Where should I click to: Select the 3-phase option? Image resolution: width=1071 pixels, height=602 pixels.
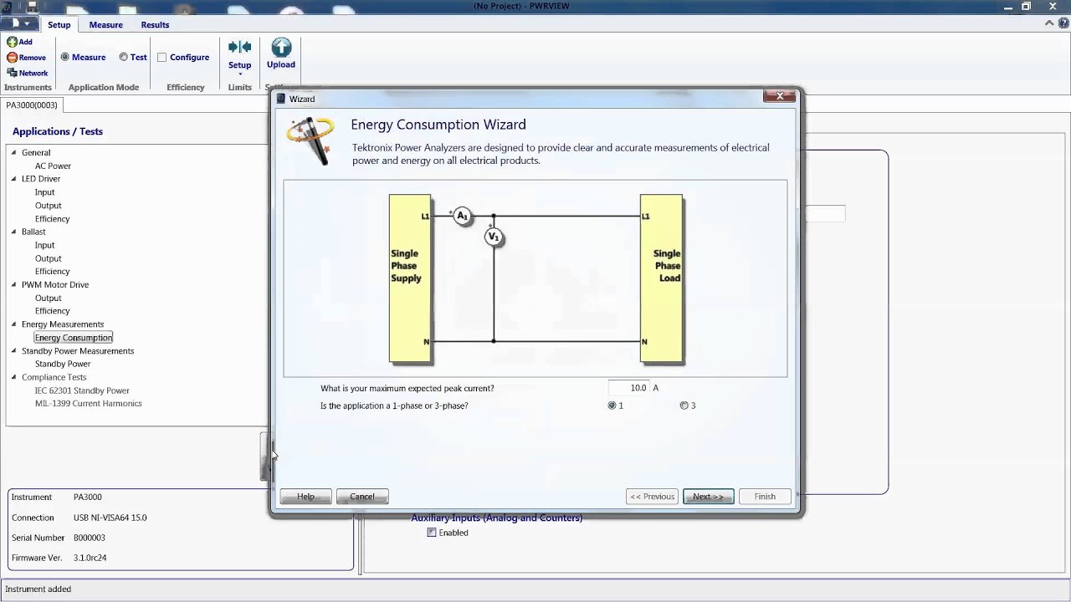[x=684, y=406]
